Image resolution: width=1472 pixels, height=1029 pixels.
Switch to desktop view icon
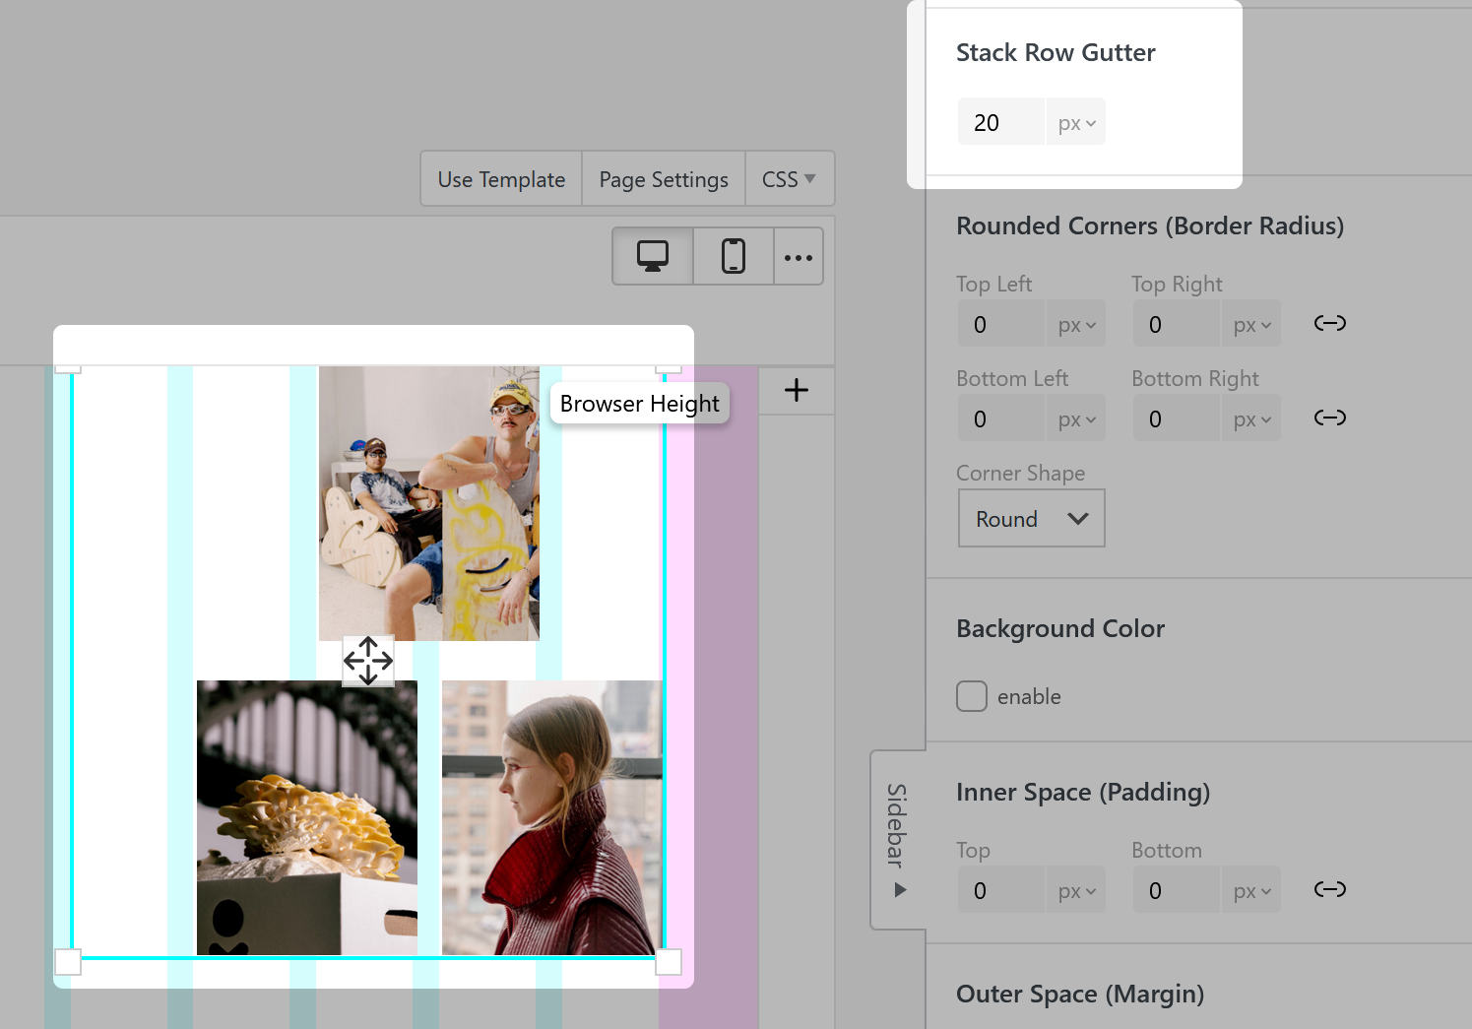(652, 256)
